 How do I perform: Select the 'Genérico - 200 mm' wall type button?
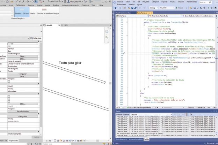22,12
